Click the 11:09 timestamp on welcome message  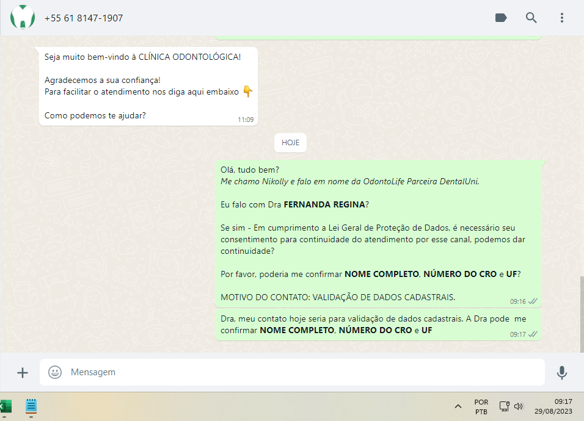(x=246, y=120)
